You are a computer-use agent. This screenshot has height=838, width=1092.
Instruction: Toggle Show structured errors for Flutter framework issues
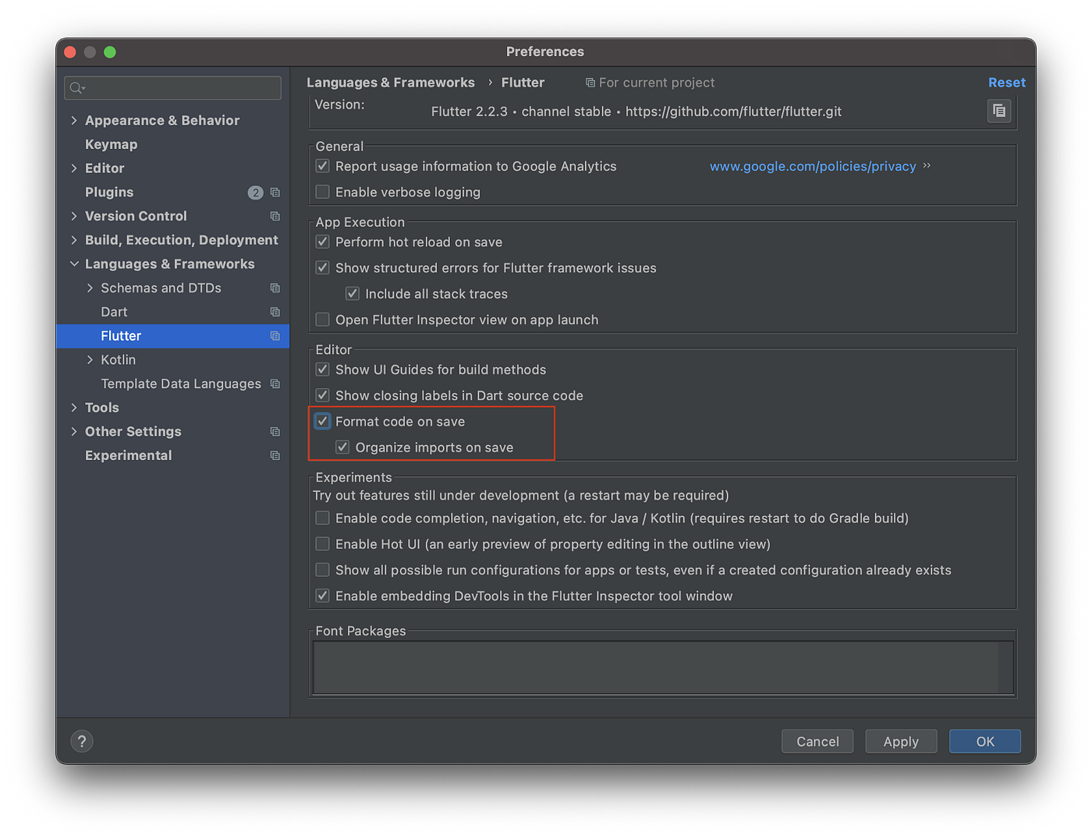tap(322, 267)
